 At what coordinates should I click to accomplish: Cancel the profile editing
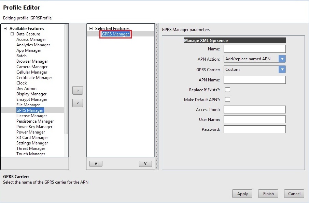[294, 193]
